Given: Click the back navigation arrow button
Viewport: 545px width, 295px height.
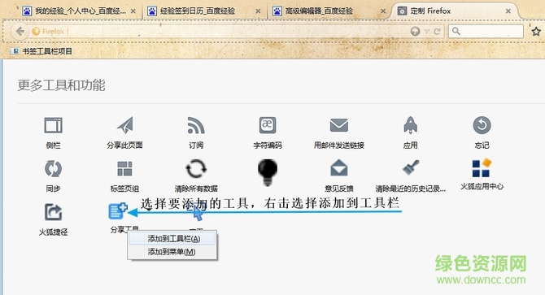Looking at the screenshot, I should [20, 31].
